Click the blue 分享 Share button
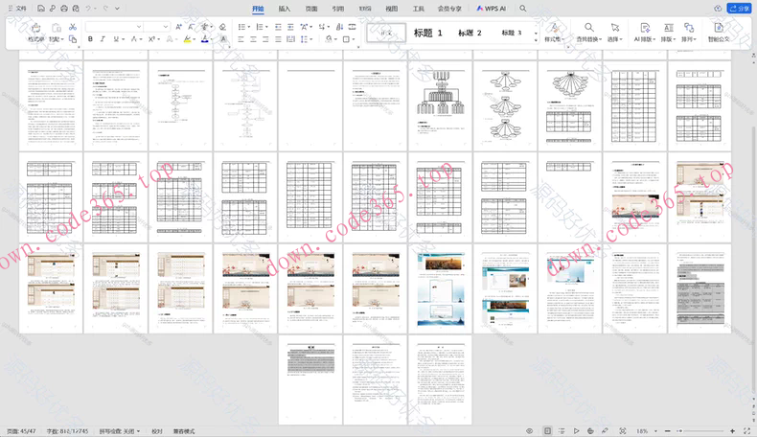The image size is (757, 437). tap(739, 9)
